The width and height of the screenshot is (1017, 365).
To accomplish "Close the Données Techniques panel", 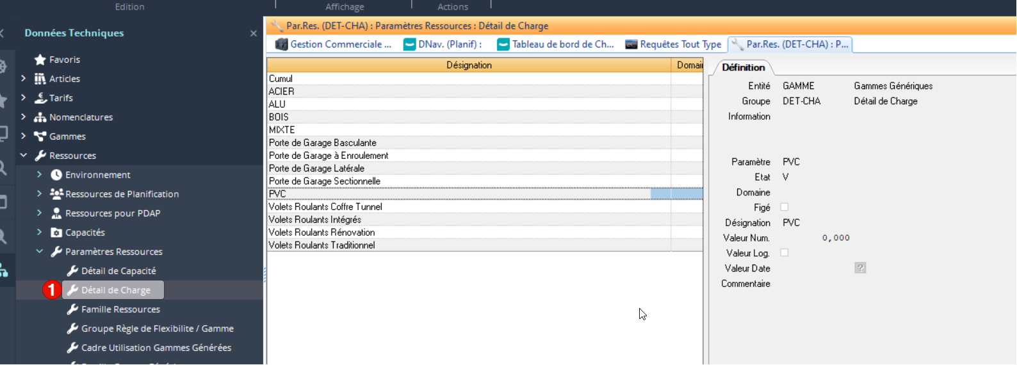I will [254, 33].
